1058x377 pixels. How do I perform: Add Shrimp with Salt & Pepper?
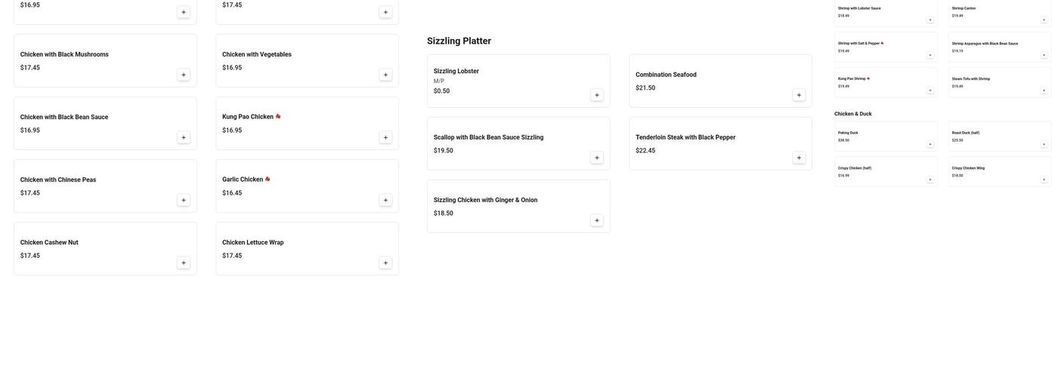click(930, 55)
